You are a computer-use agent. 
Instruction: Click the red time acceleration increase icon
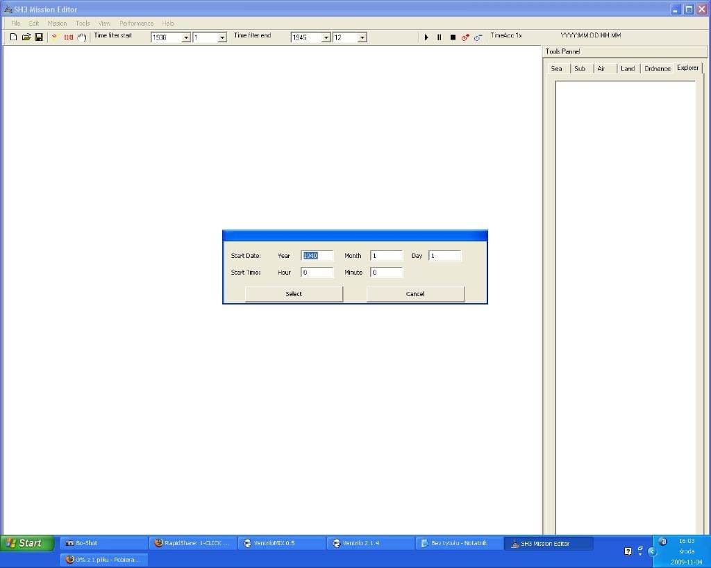point(465,37)
